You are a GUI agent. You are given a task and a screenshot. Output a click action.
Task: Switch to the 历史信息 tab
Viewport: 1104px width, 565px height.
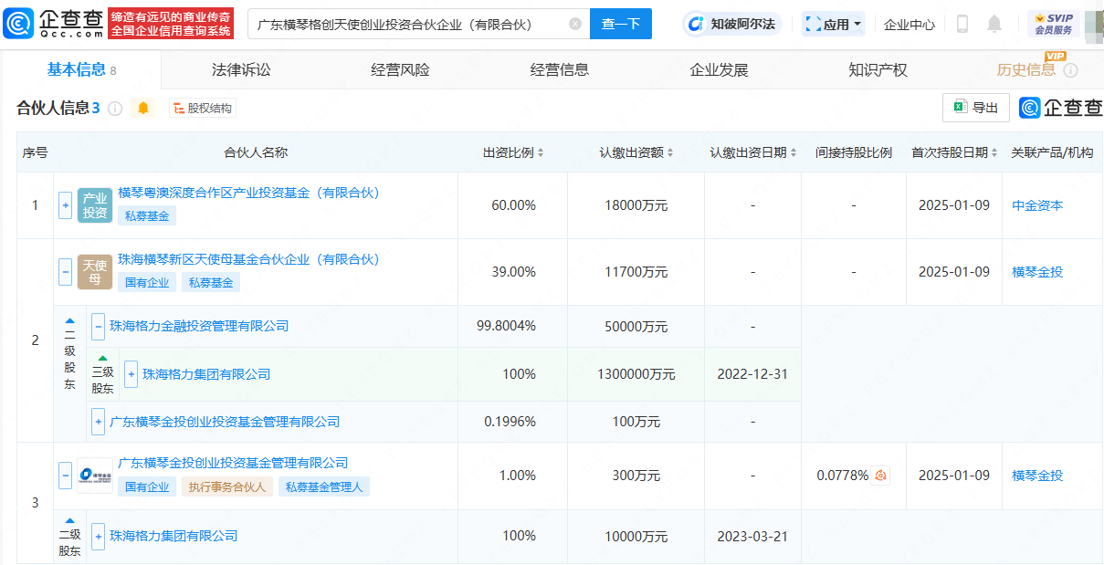click(x=1026, y=70)
